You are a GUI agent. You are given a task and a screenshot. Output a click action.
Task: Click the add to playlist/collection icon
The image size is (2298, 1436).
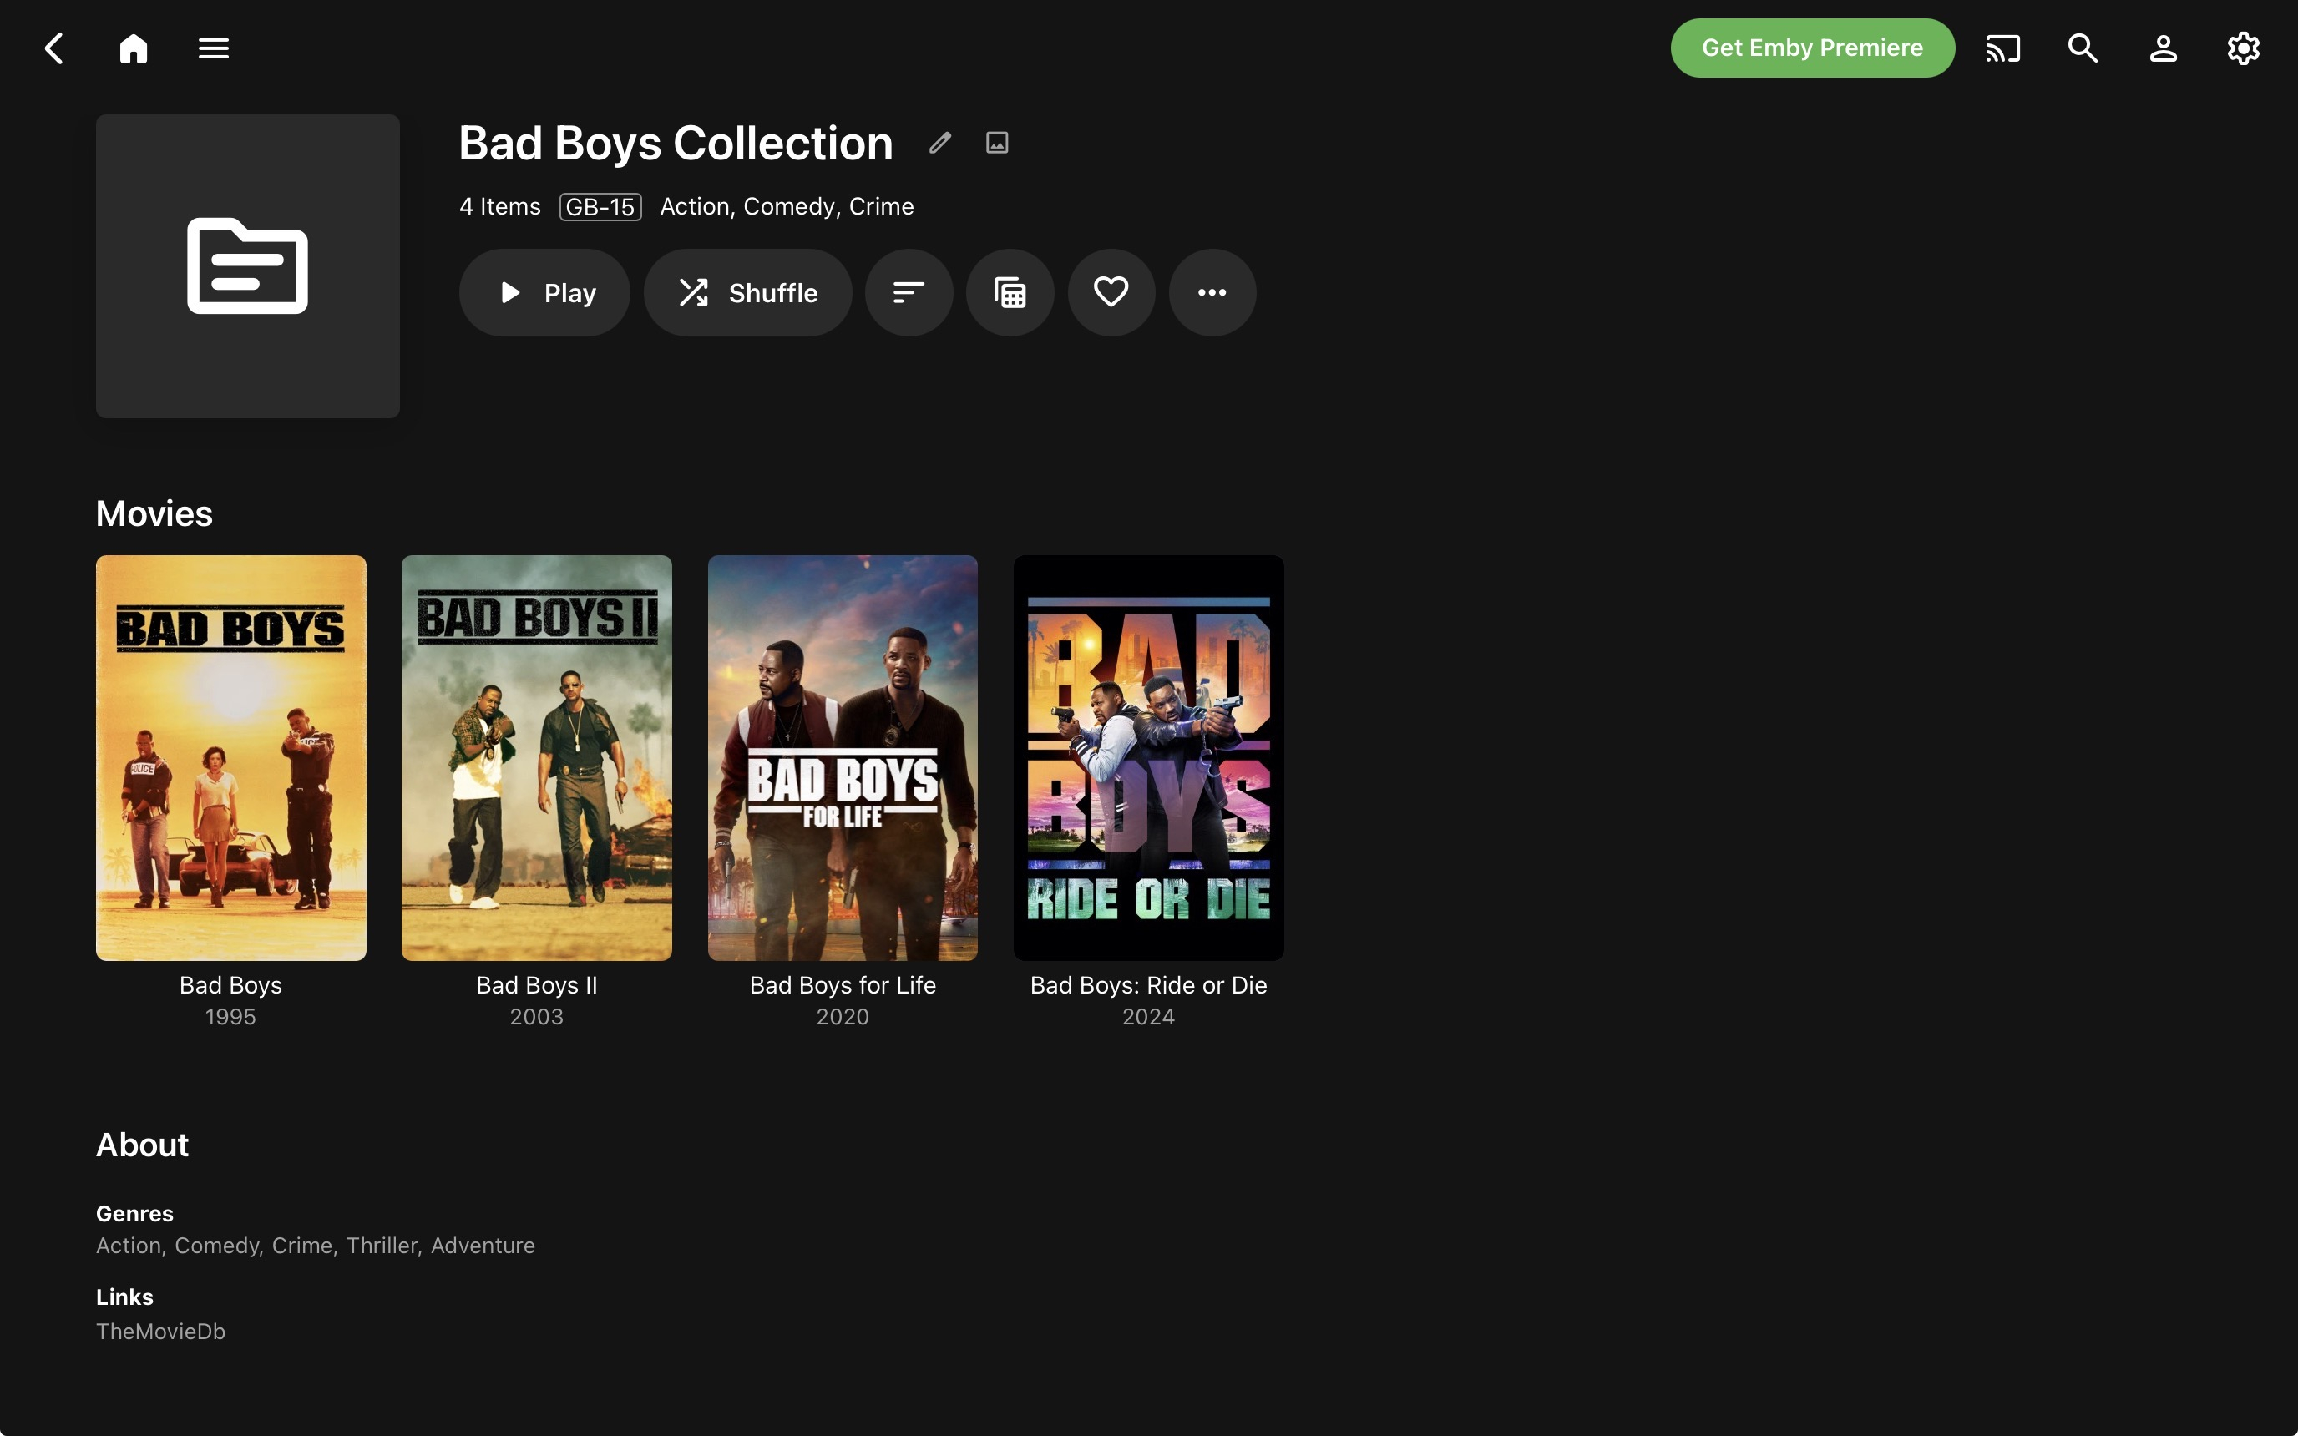(1010, 292)
